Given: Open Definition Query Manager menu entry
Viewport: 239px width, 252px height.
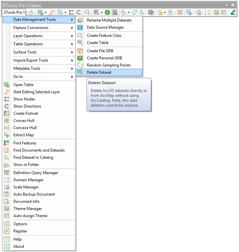Looking at the screenshot, I should [39, 173].
